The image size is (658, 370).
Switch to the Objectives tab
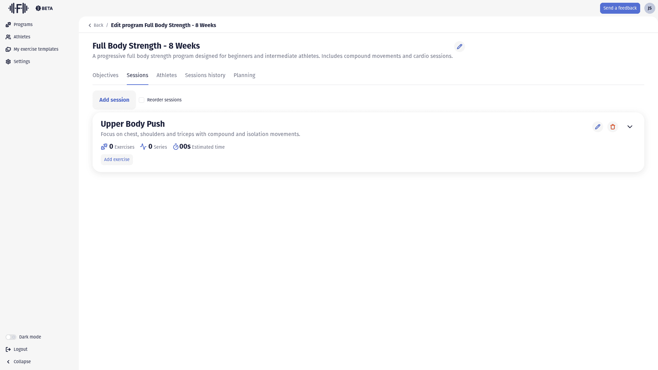(105, 75)
